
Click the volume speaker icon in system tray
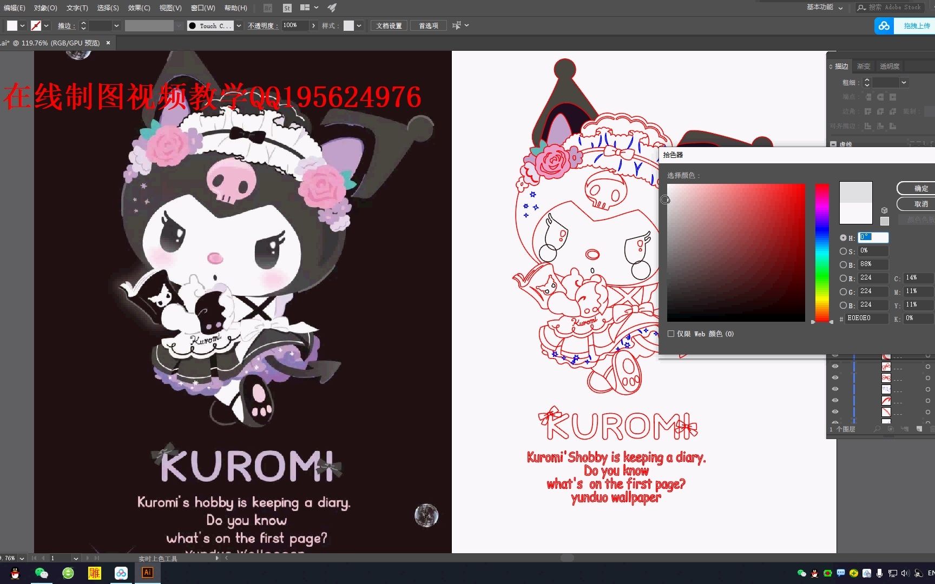tap(905, 573)
